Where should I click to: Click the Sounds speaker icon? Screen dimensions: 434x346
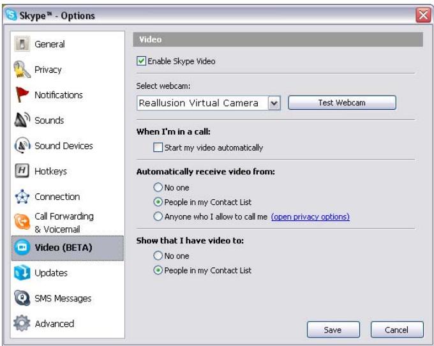pos(22,120)
